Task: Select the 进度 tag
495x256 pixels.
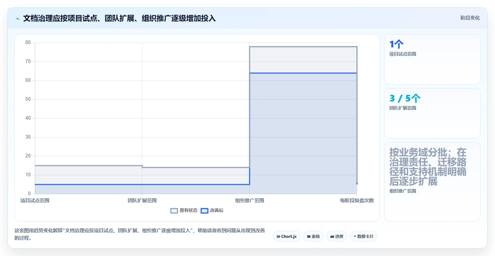Action: coord(337,236)
